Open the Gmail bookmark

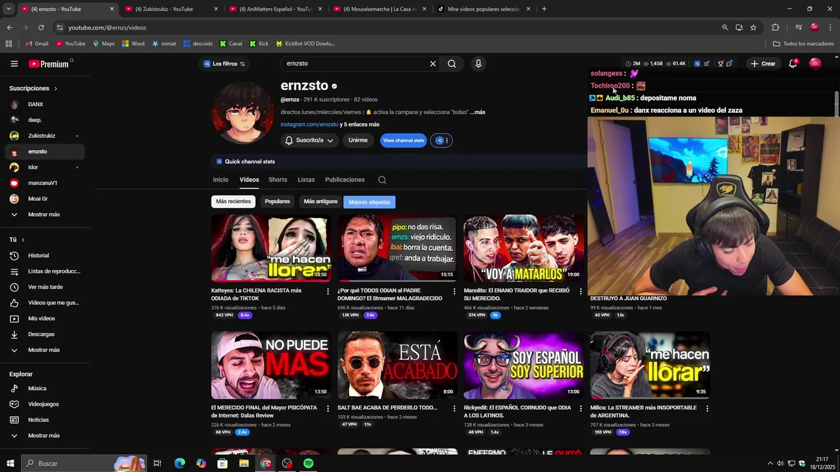coord(37,44)
